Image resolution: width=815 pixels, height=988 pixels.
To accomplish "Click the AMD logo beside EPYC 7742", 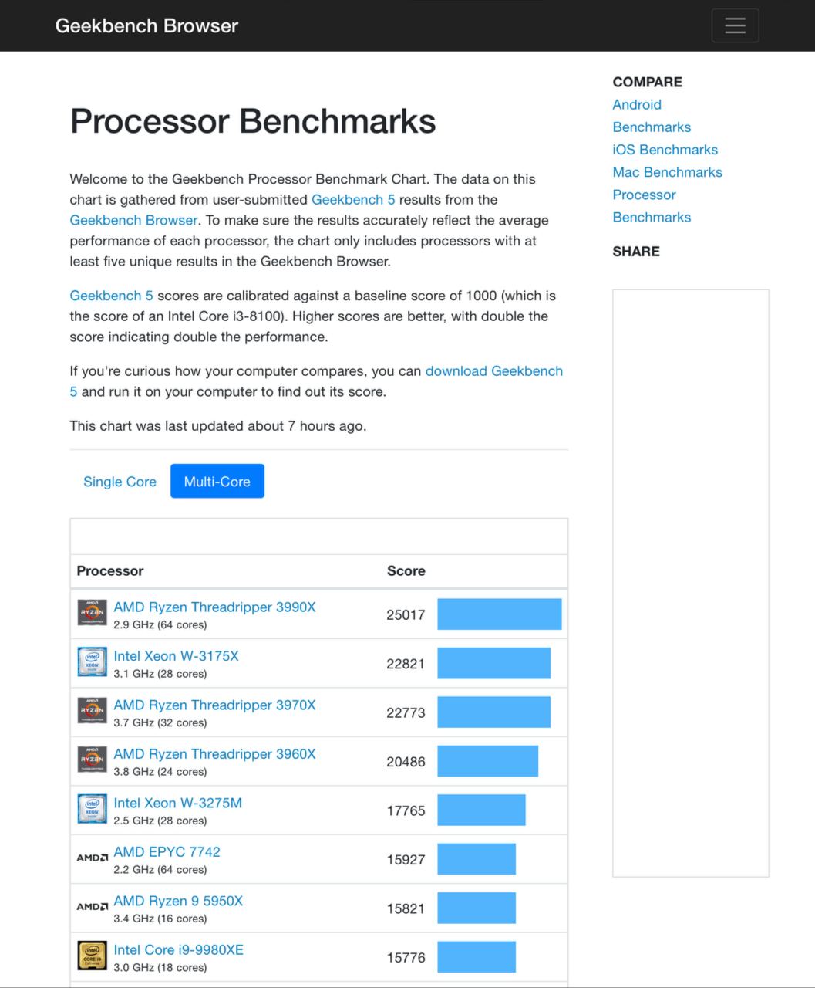I will coord(92,858).
